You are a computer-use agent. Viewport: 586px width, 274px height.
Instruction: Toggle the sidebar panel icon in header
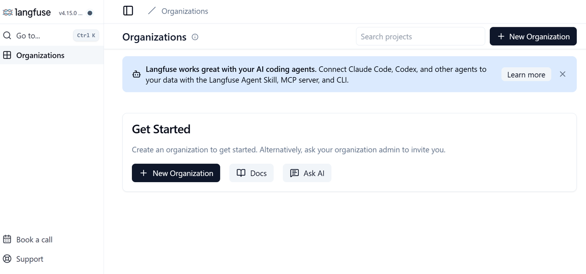(x=128, y=11)
